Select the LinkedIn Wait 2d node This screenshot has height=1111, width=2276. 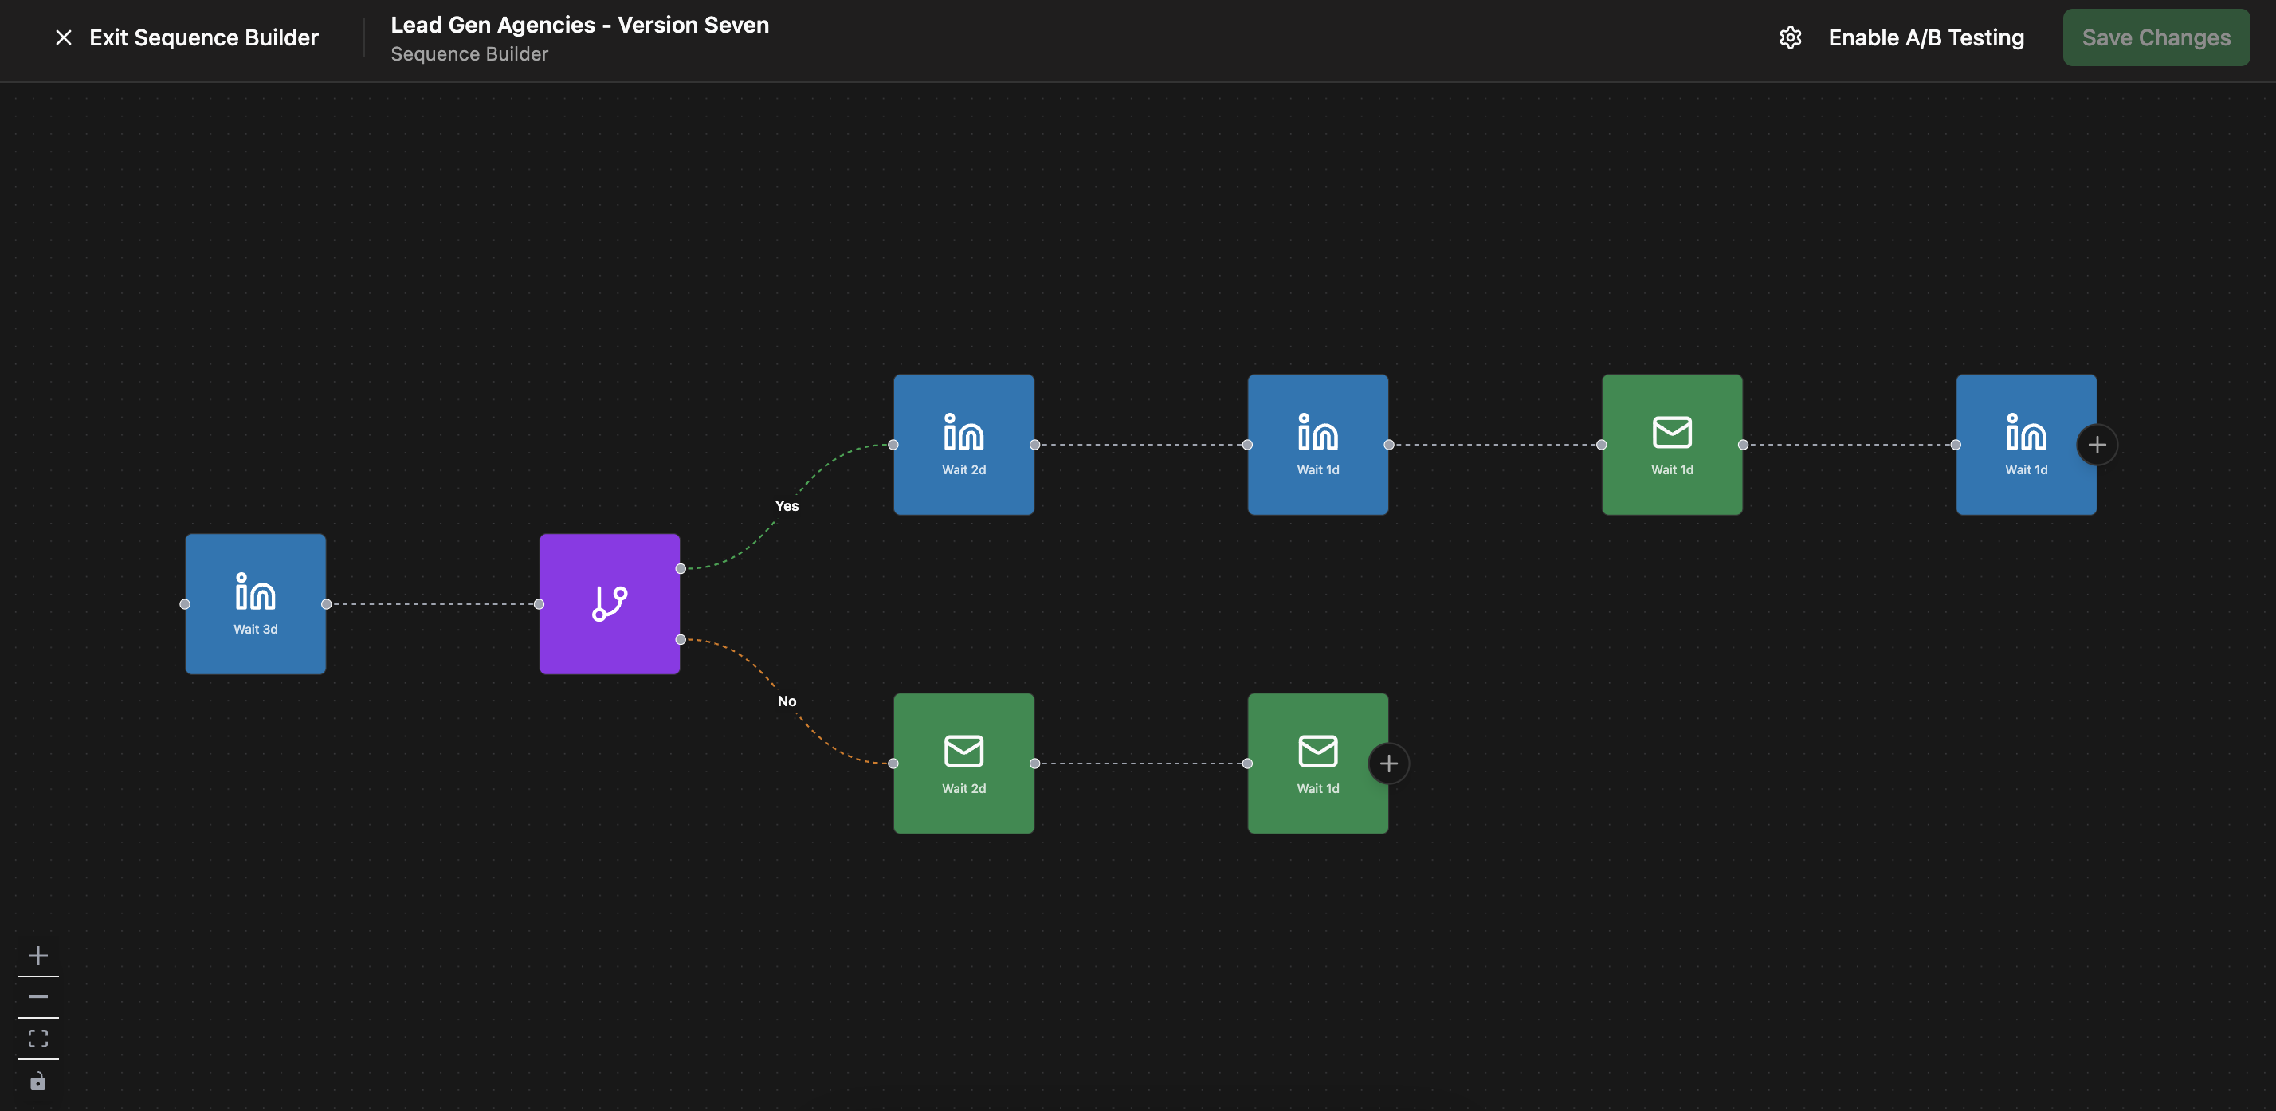tap(963, 445)
